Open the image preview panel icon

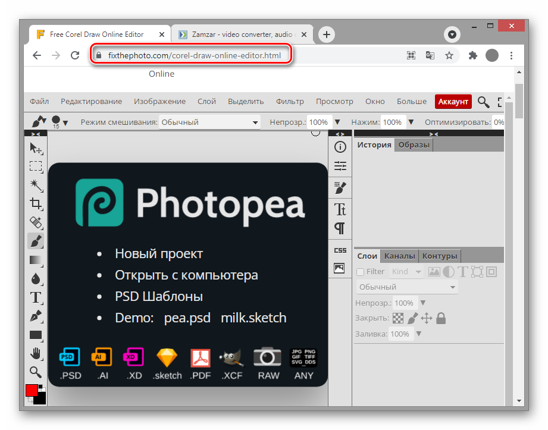click(x=339, y=268)
